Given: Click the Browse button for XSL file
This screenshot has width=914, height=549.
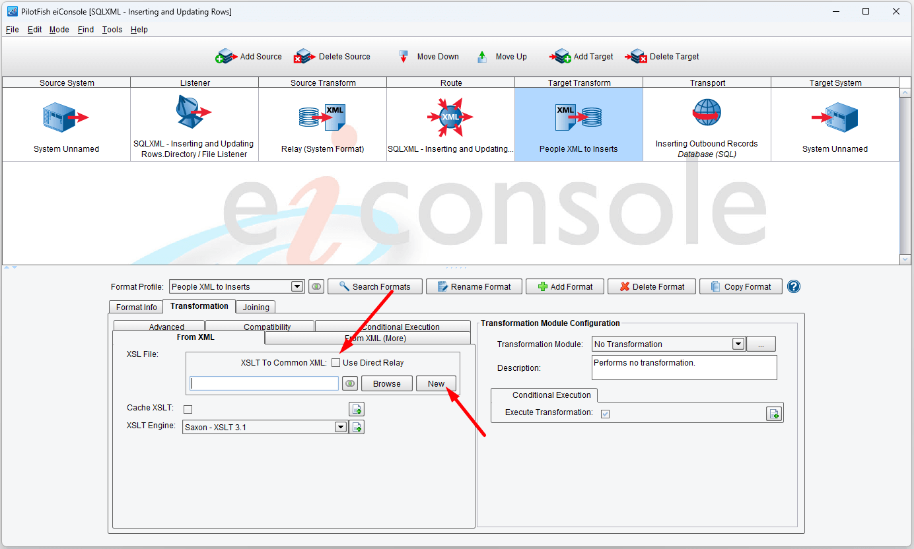Looking at the screenshot, I should point(387,383).
